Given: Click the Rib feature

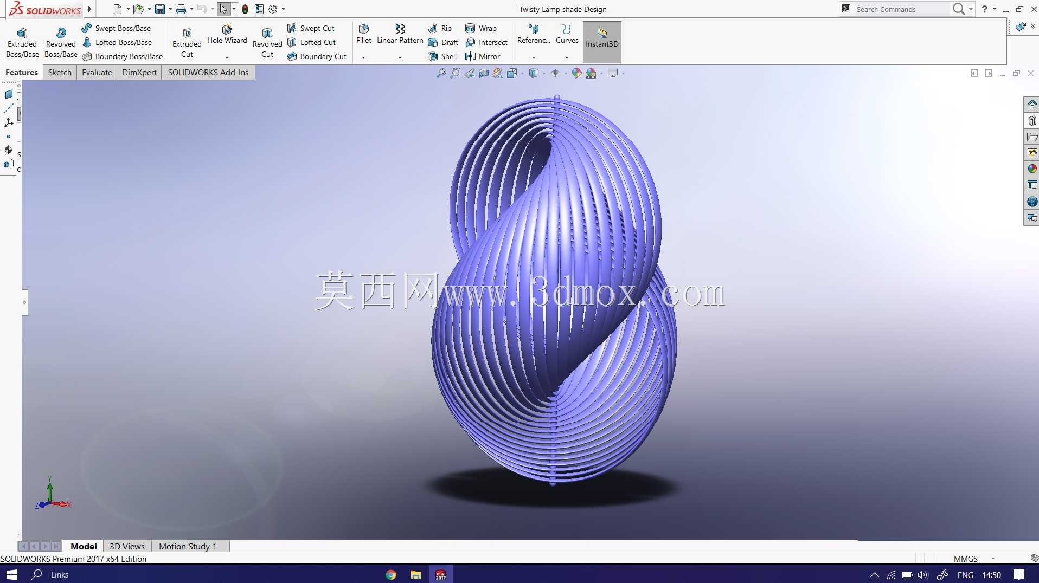Looking at the screenshot, I should click(x=440, y=28).
